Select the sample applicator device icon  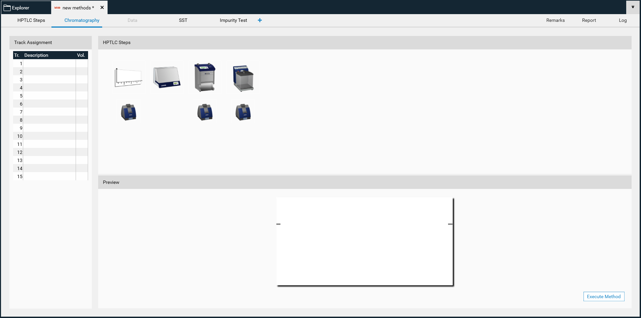166,77
